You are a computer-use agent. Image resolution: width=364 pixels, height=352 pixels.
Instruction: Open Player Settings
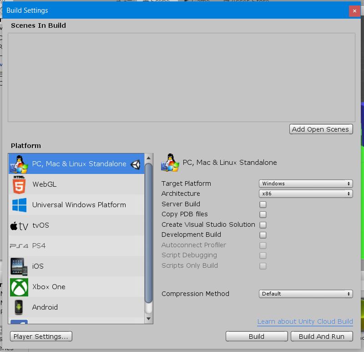point(41,337)
